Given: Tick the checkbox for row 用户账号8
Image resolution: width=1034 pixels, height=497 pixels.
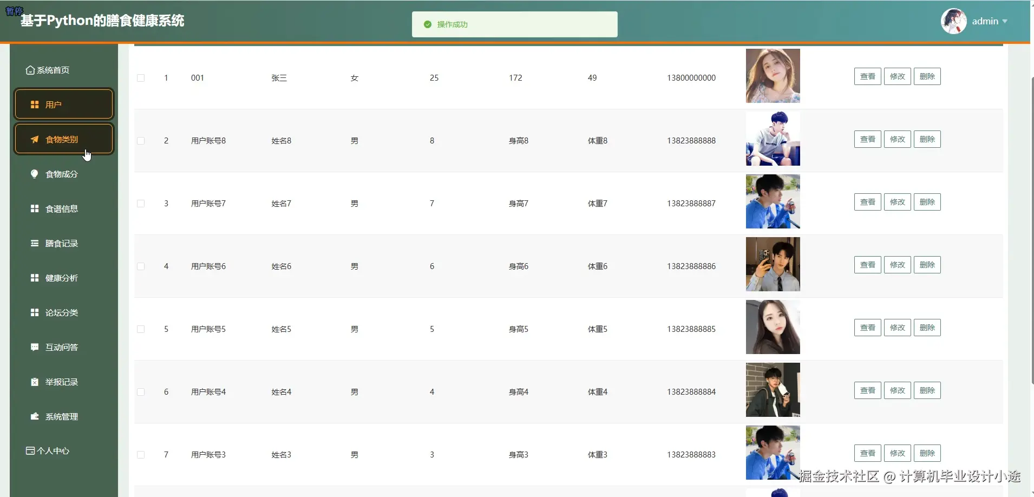Looking at the screenshot, I should (141, 141).
